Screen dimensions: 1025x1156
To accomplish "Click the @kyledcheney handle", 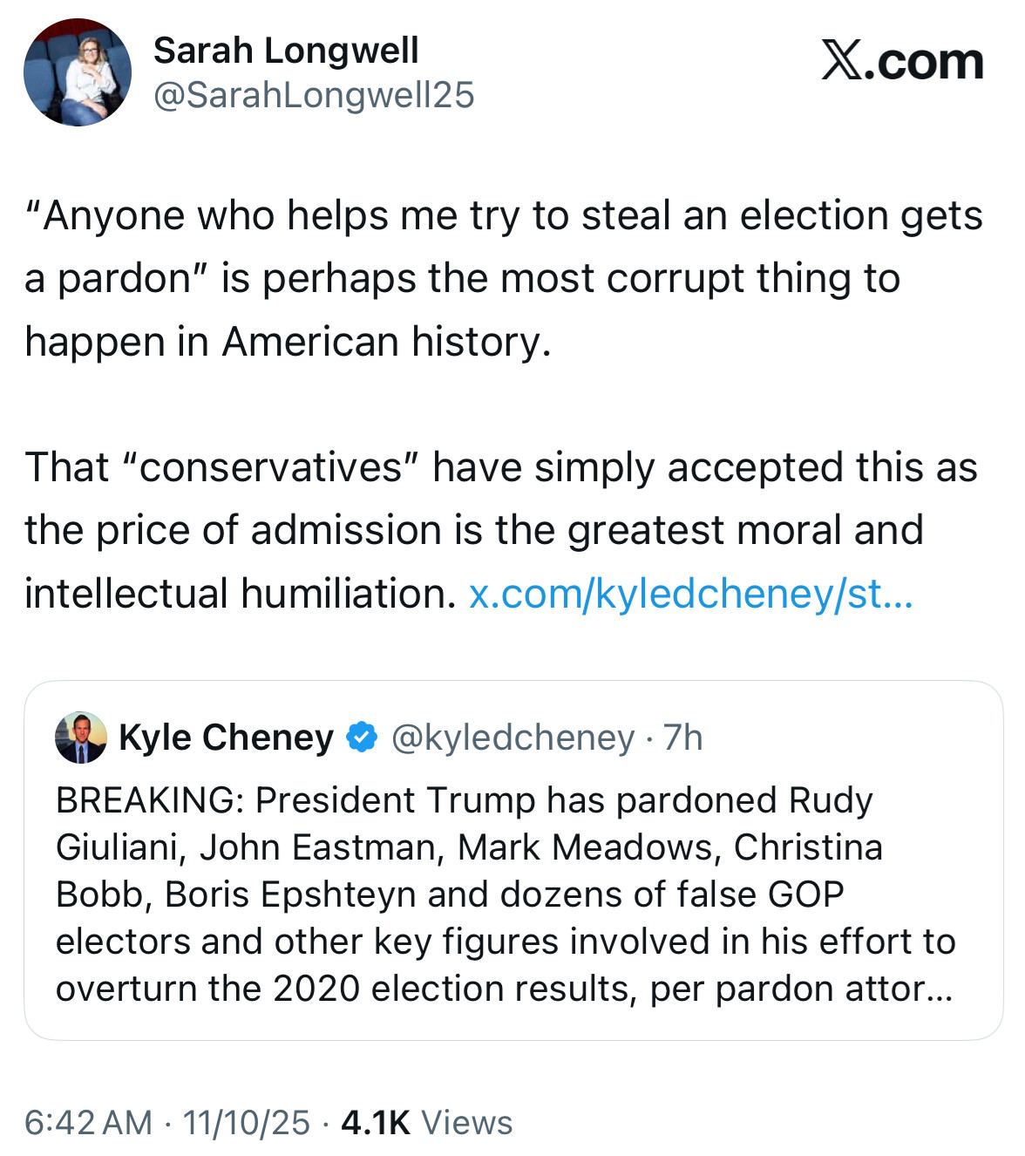I will (512, 738).
